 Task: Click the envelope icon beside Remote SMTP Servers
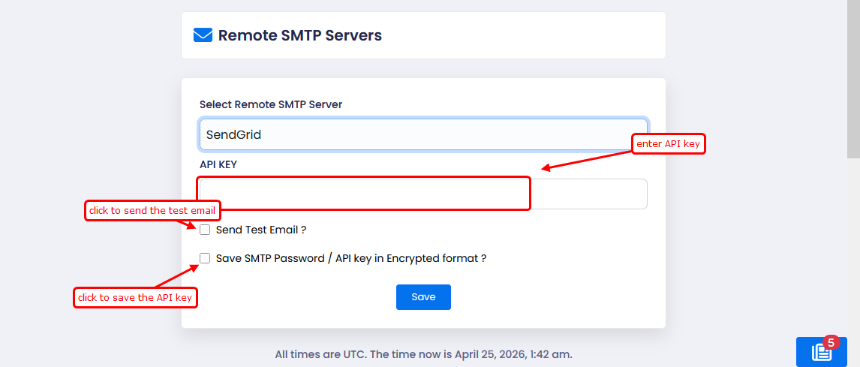[x=203, y=35]
